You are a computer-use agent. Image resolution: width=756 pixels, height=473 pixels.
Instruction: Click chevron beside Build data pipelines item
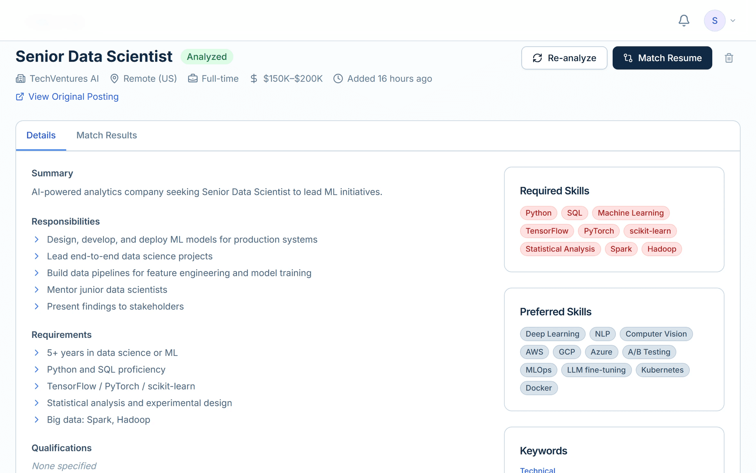click(x=37, y=273)
